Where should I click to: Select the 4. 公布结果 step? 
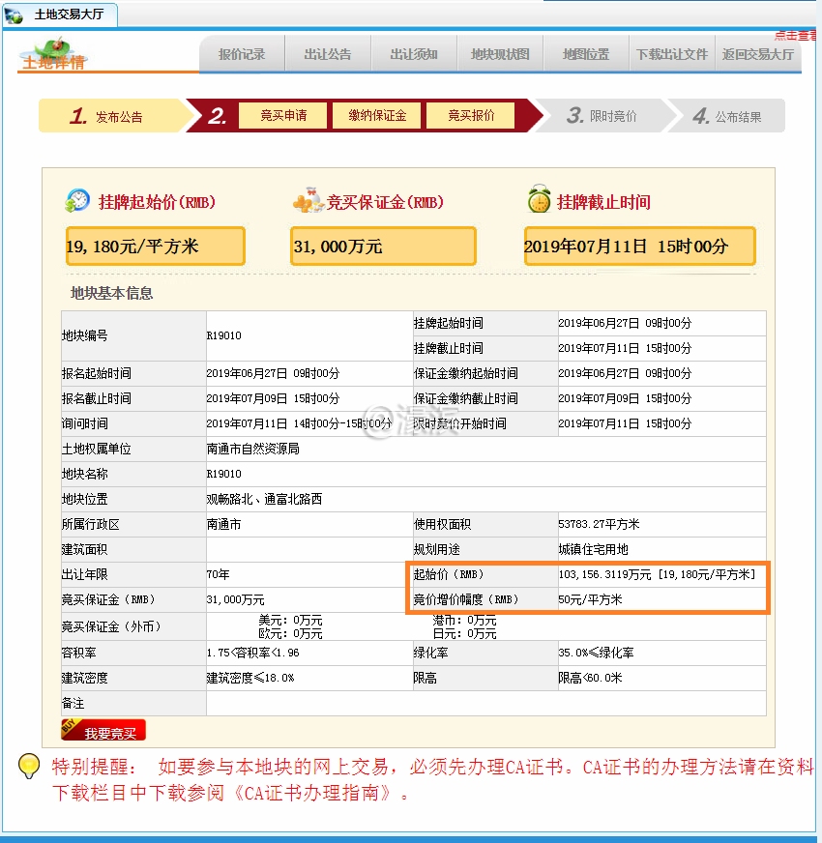coord(727,116)
